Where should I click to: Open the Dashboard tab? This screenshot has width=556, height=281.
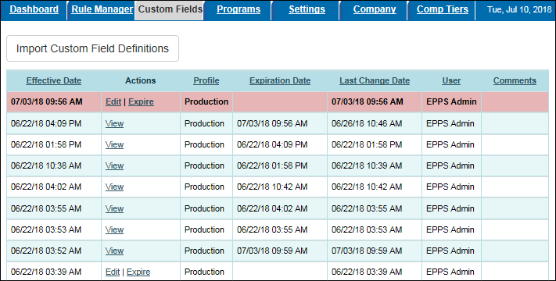click(x=34, y=9)
